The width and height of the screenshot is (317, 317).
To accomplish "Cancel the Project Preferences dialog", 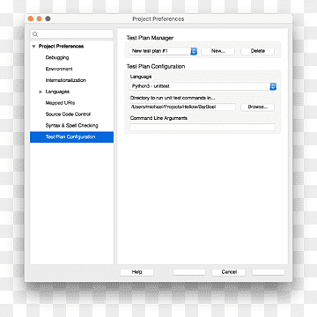I will (x=229, y=272).
